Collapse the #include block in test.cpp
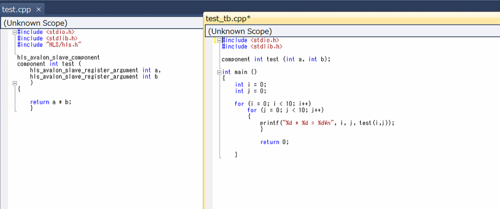The height and width of the screenshot is (209, 500). click(x=15, y=32)
